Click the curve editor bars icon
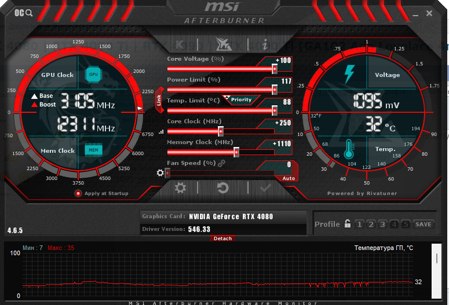Screen dimensions: 449x305 click(161, 131)
